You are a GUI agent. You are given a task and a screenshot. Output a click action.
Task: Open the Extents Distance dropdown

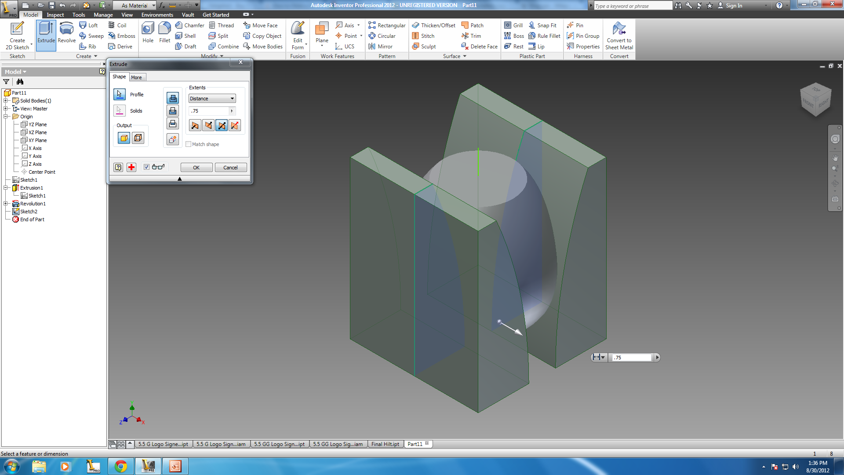(x=212, y=99)
